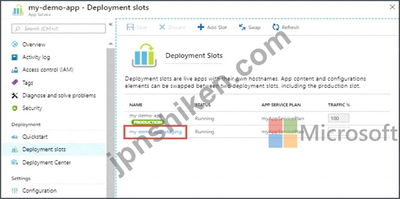Click the green PRODUCTION badge

pos(147,122)
